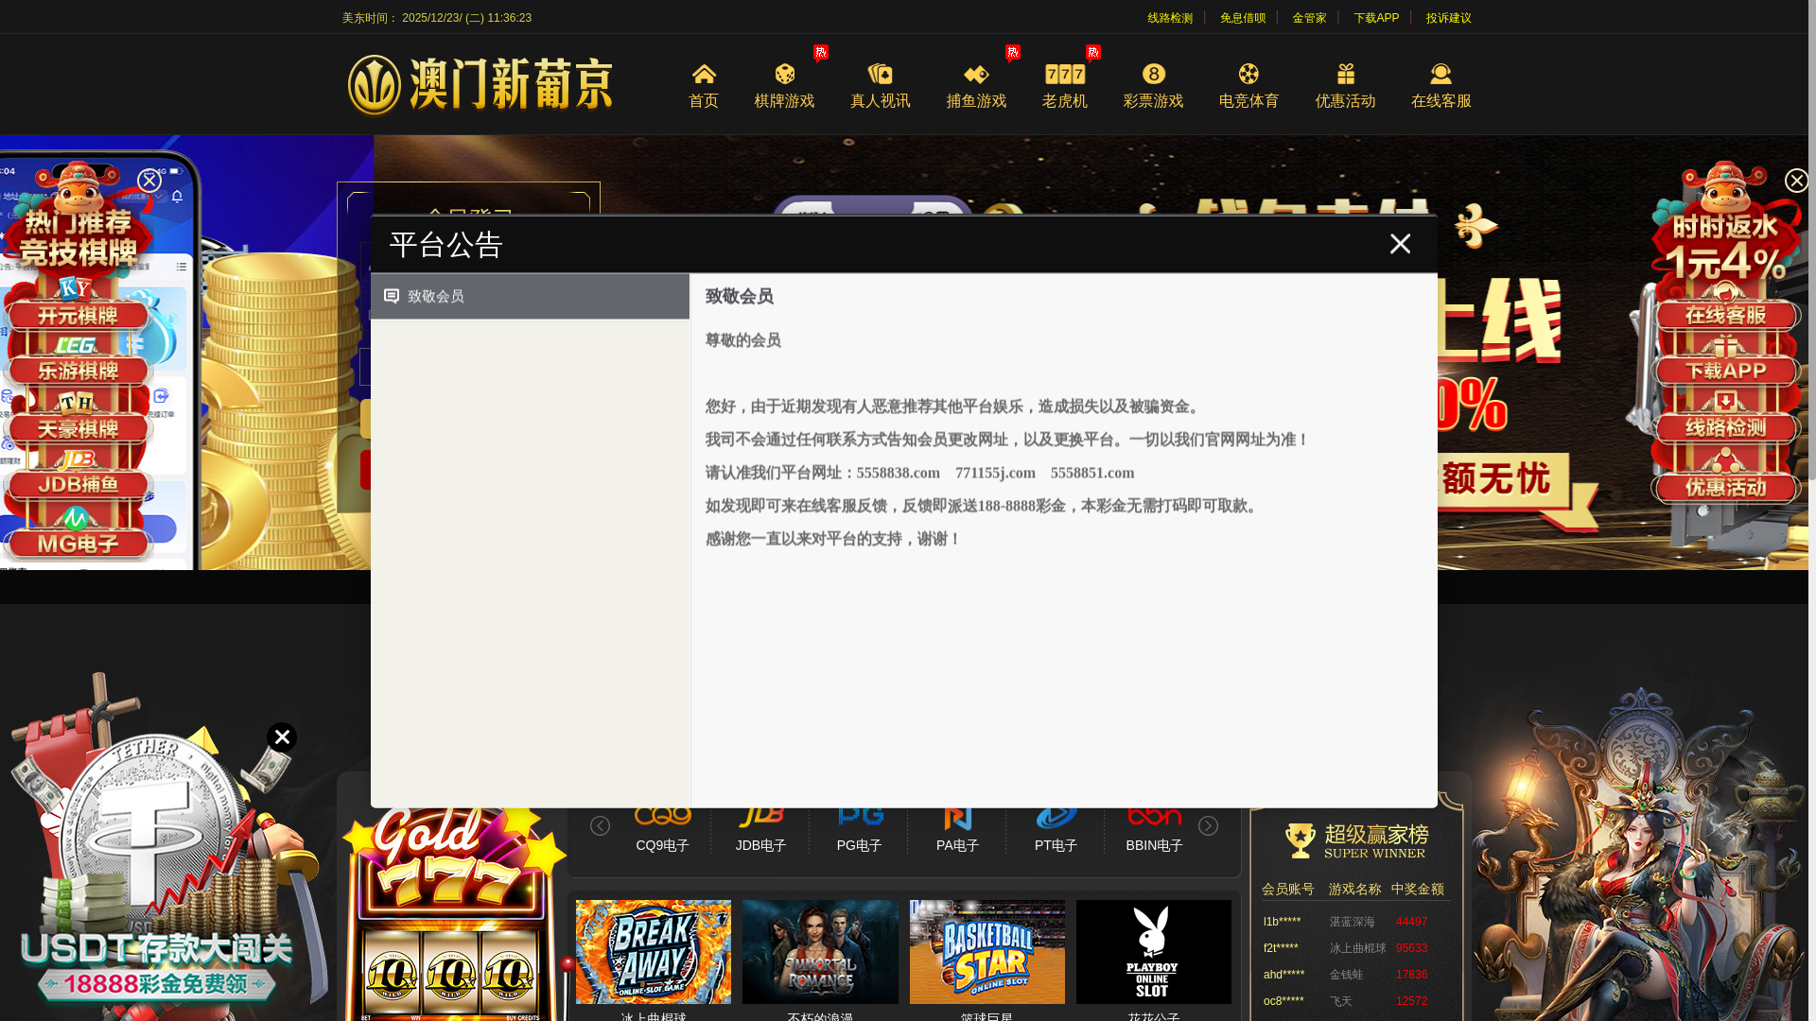
Task: Show next slot providers with right arrow
Action: (1208, 826)
